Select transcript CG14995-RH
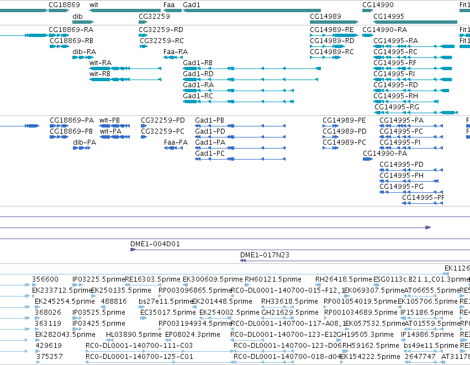The width and height of the screenshot is (470, 365). pos(406,102)
